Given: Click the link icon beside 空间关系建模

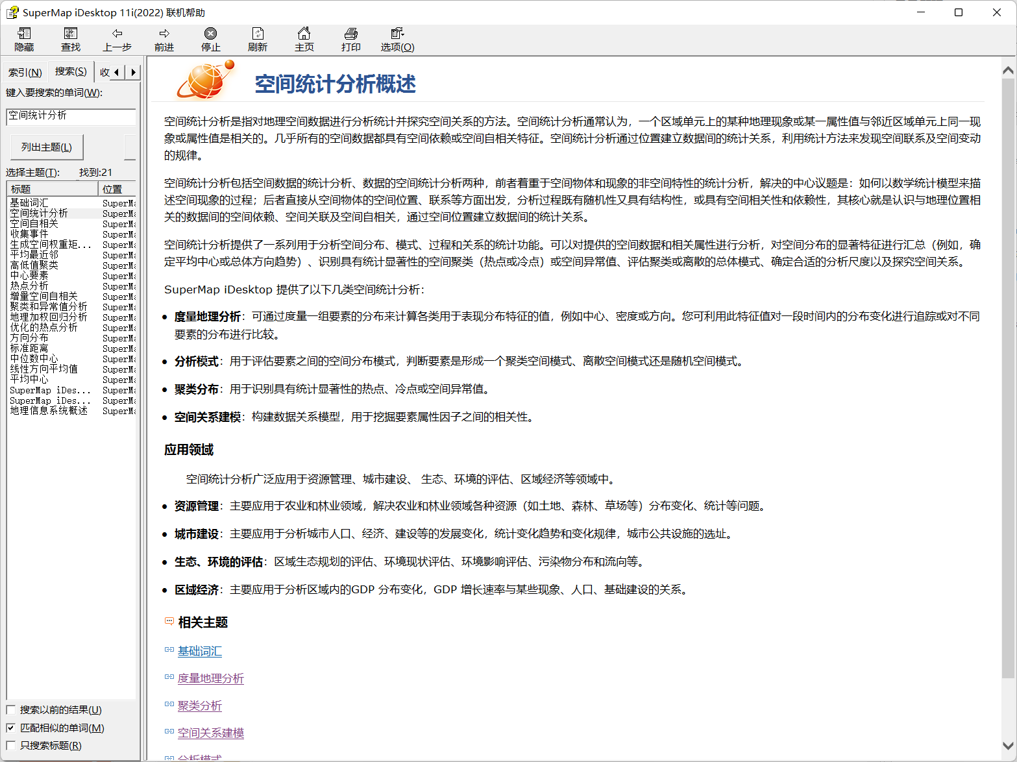Looking at the screenshot, I should [169, 731].
